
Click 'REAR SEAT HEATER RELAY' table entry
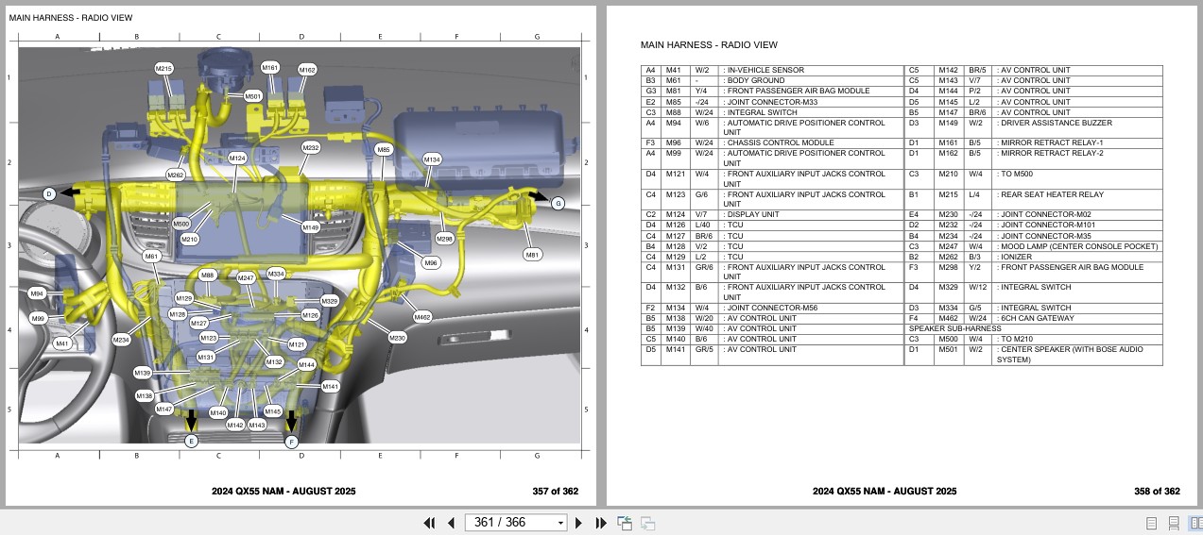(1052, 194)
